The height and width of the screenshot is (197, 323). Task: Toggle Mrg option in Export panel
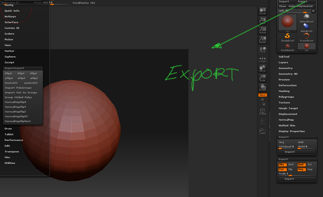tap(301, 169)
